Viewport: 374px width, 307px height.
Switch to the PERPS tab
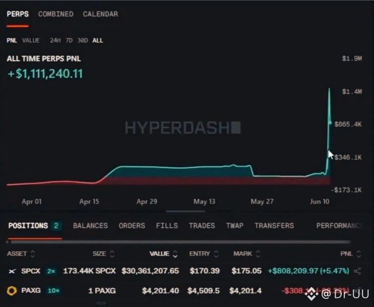pos(18,14)
